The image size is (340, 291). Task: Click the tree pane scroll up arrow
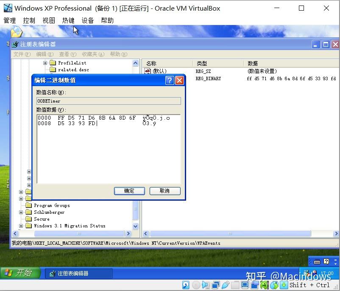135,63
